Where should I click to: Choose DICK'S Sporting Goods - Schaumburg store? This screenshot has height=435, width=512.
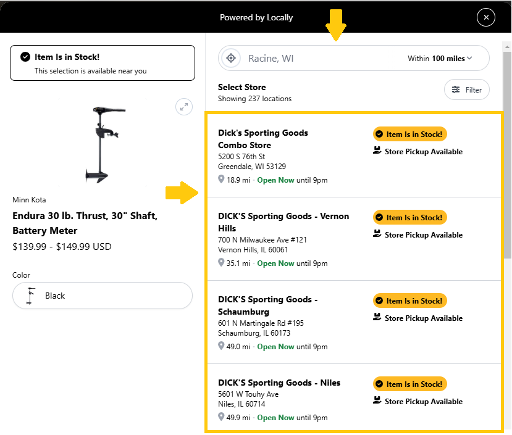coord(354,322)
